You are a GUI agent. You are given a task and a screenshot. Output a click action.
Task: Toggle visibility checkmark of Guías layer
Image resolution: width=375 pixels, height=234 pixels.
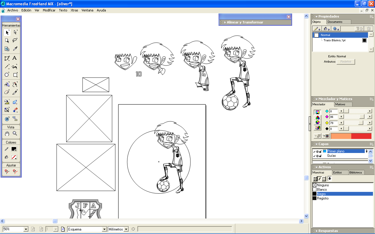(x=314, y=156)
